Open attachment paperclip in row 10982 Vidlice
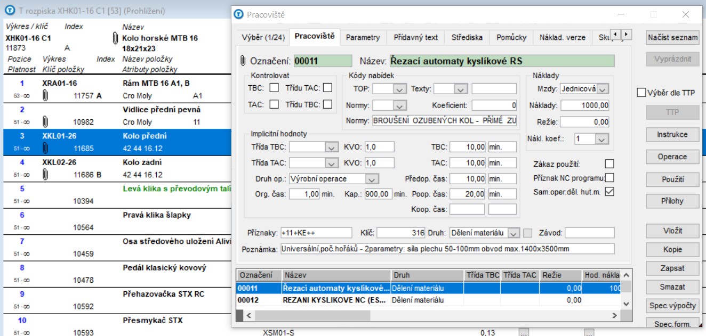 [45, 122]
